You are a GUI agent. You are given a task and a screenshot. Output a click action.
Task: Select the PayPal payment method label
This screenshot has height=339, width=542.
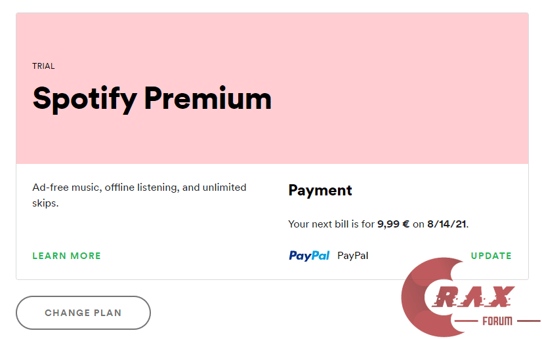[x=352, y=256]
